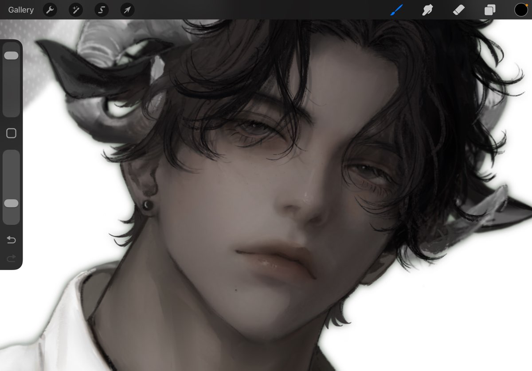Activate the Transform arrow tool

127,10
